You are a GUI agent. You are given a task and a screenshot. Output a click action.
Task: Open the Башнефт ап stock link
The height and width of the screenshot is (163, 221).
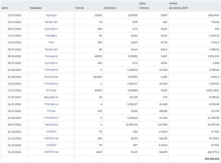tap(51, 97)
